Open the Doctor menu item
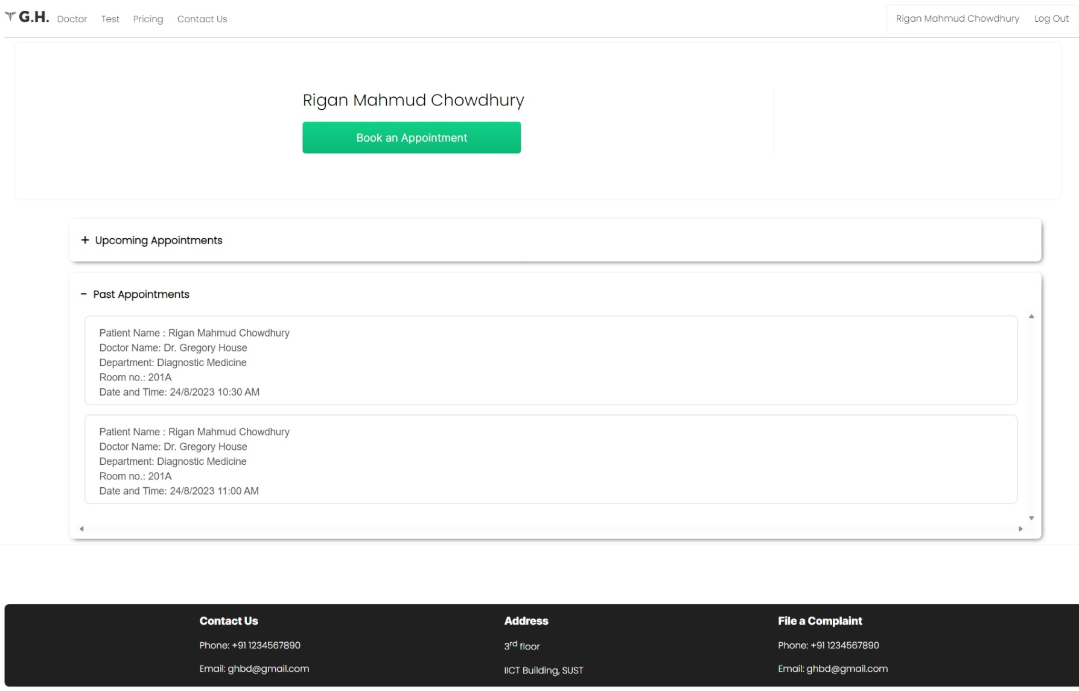 point(72,19)
